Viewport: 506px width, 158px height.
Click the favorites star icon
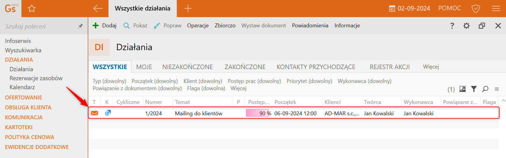(32, 8)
